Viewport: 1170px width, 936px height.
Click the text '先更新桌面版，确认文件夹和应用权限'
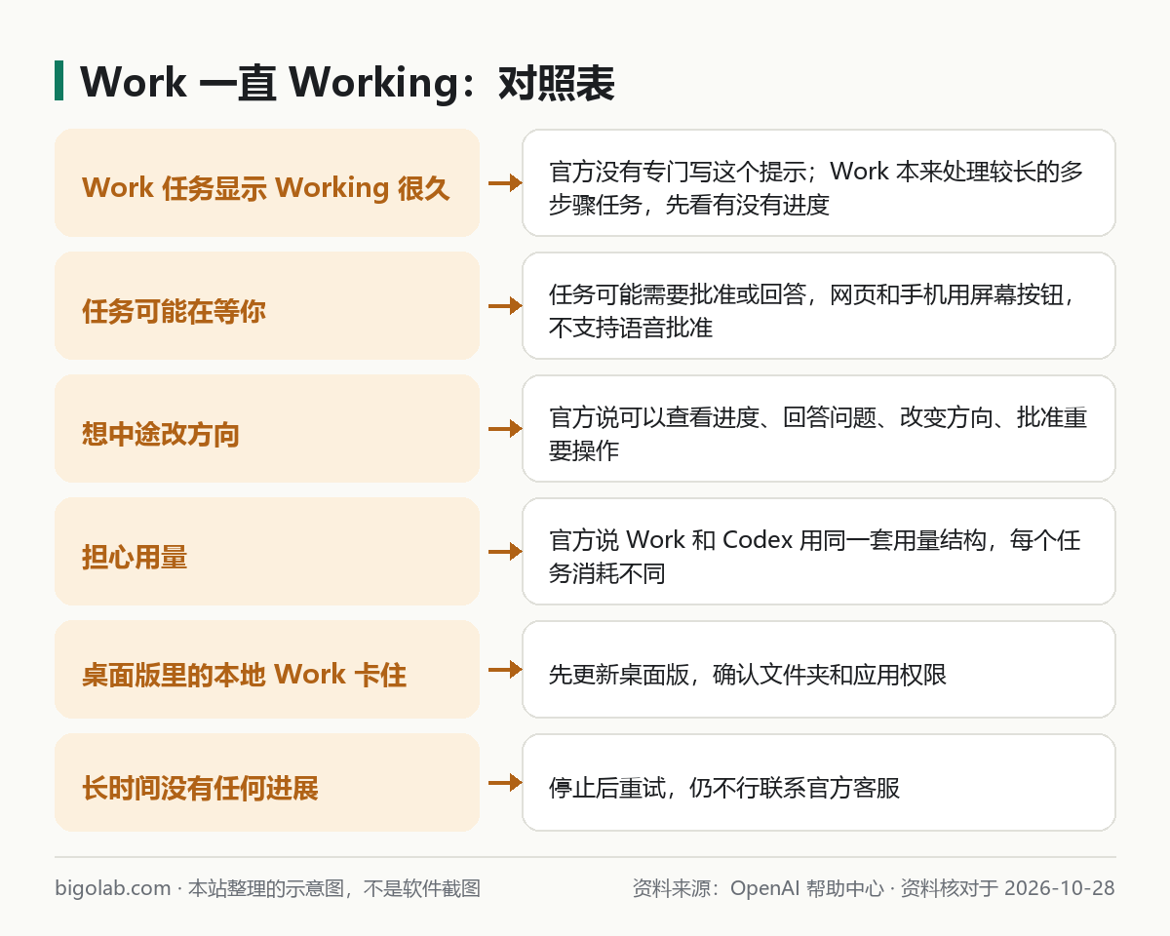(x=748, y=675)
